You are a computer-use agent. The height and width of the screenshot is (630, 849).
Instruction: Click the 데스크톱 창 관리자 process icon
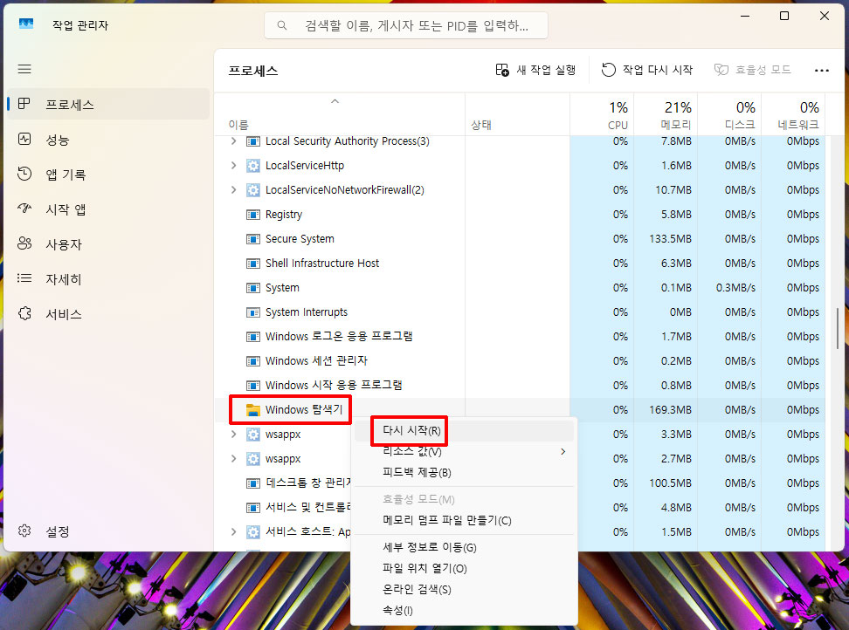coord(252,483)
